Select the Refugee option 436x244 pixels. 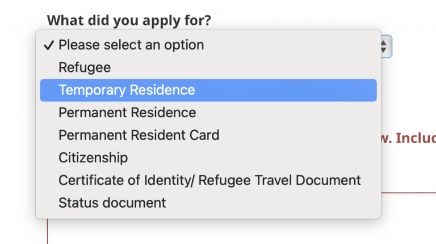pos(85,67)
